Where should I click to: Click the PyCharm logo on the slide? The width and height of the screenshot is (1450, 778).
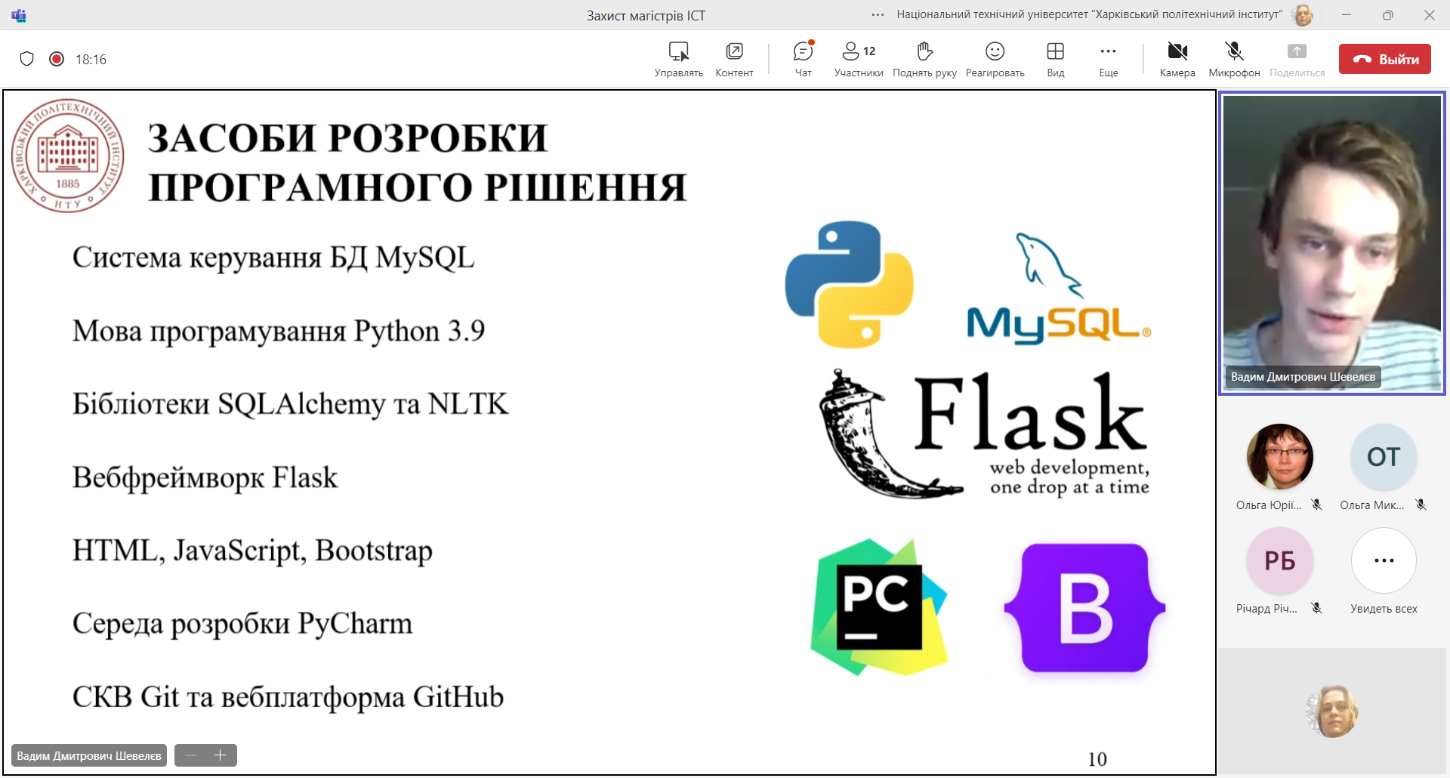(x=879, y=607)
